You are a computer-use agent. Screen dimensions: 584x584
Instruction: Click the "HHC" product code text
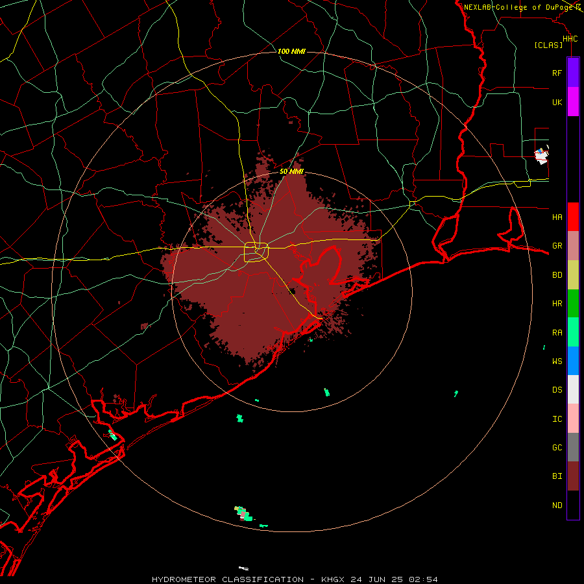point(570,39)
